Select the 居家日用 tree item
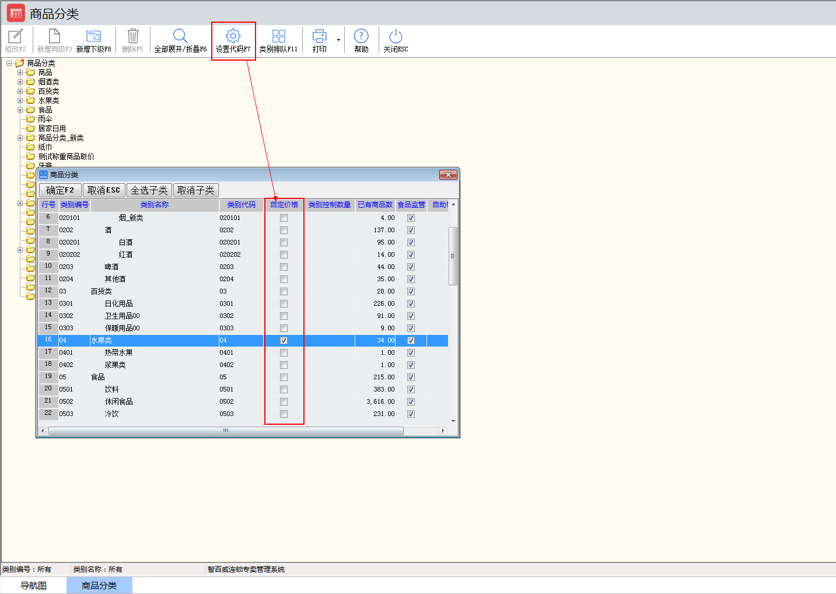The image size is (836, 594). [52, 129]
